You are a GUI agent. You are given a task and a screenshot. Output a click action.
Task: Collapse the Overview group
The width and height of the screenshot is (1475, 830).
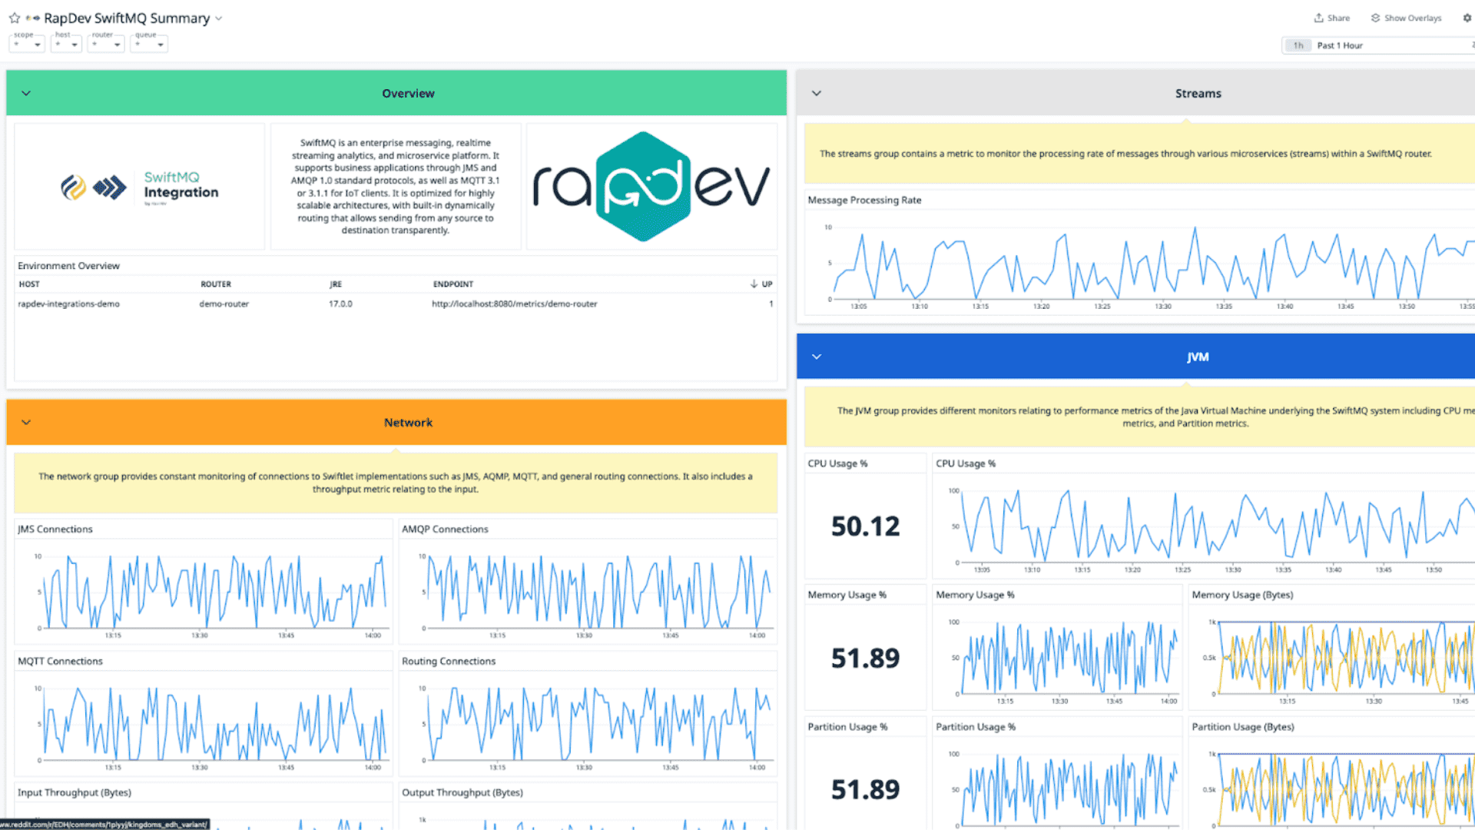26,93
